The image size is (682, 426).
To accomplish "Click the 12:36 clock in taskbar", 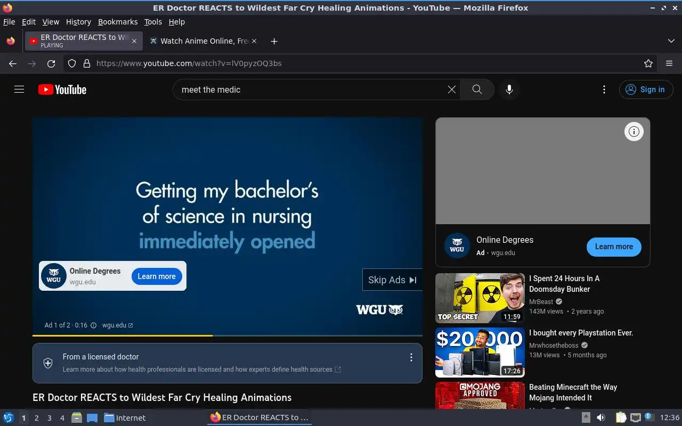I will pos(669,417).
